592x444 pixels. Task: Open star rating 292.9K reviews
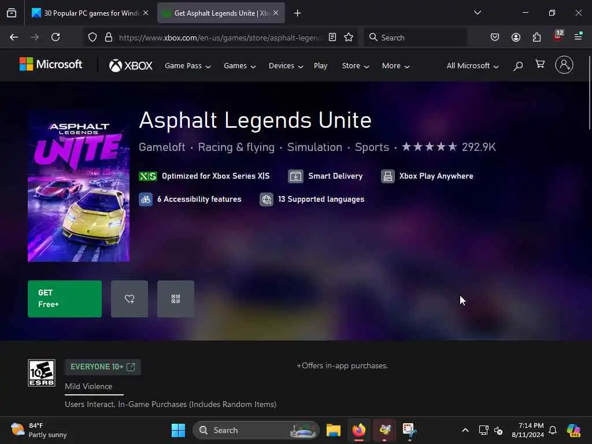click(449, 147)
